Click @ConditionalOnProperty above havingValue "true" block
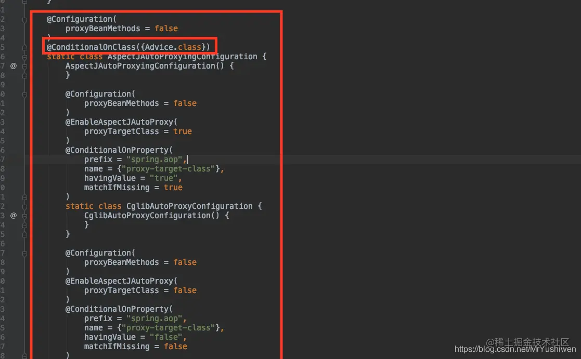Screen dimensions: 581x359 (117, 150)
